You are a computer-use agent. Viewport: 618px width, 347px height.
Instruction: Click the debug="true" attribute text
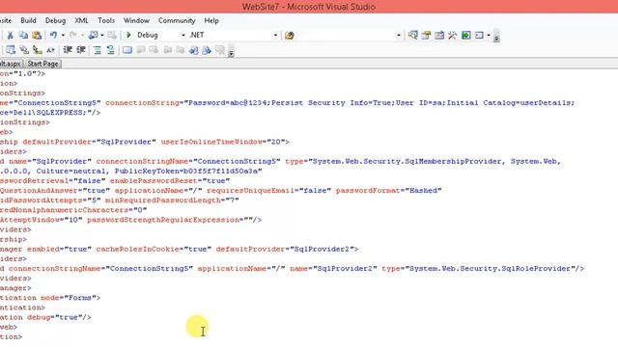(x=54, y=317)
